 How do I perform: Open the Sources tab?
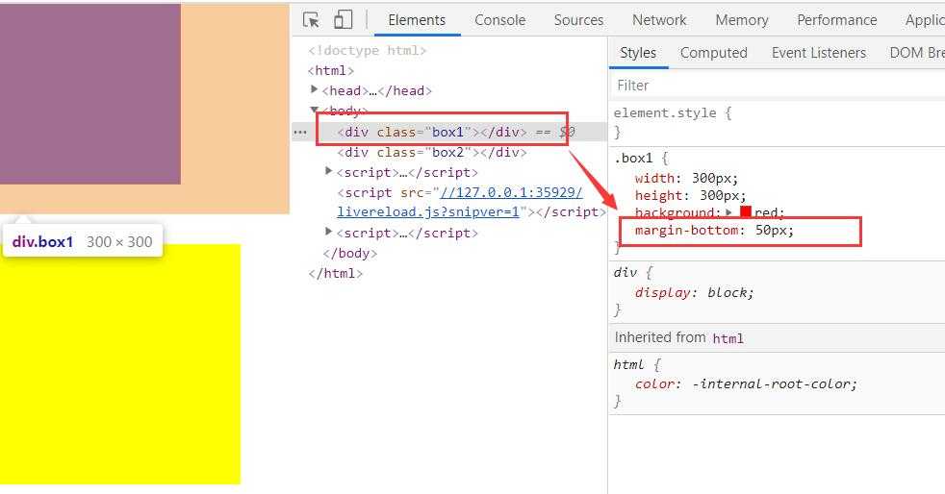(578, 20)
